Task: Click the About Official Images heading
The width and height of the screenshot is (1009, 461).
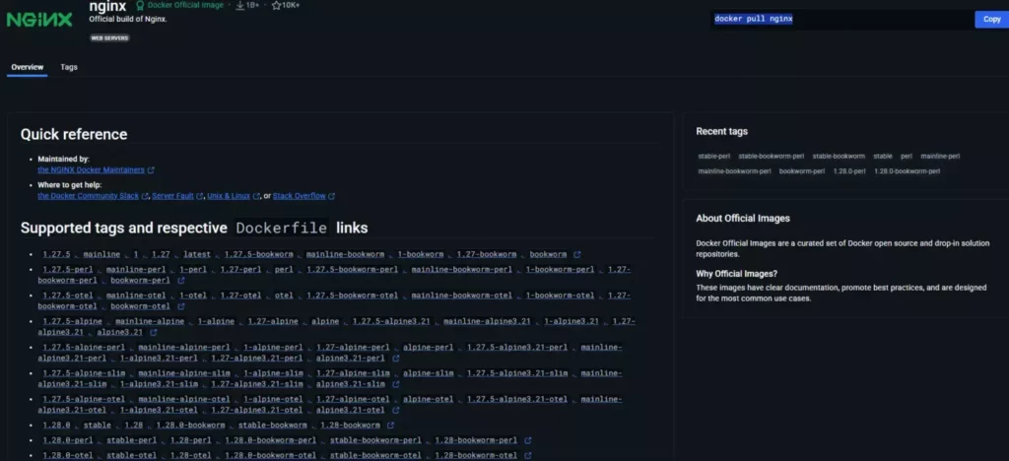Action: 743,219
